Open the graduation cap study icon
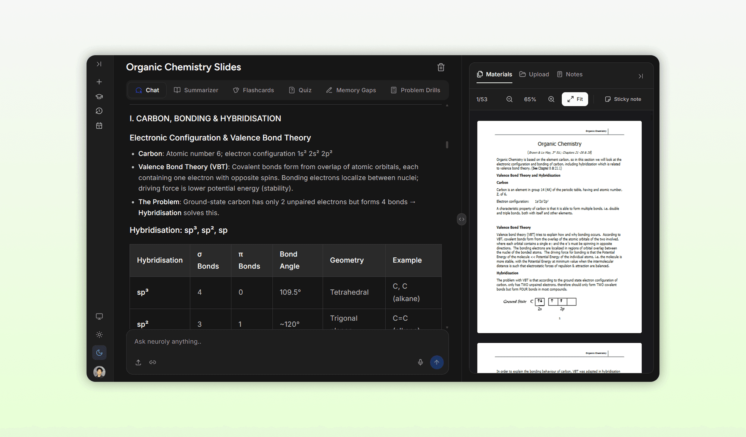The width and height of the screenshot is (746, 437). (x=99, y=97)
